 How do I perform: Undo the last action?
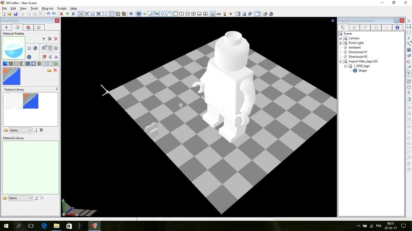[48, 14]
